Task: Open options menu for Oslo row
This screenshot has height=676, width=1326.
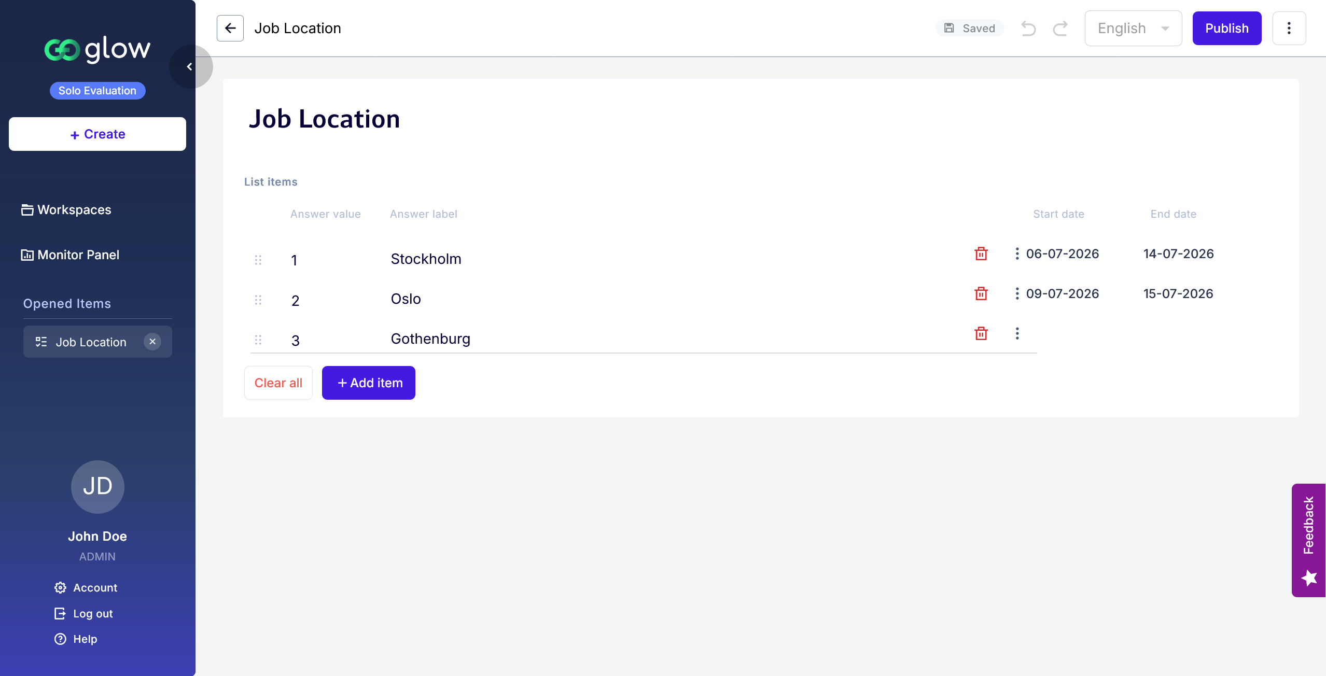Action: point(1017,293)
